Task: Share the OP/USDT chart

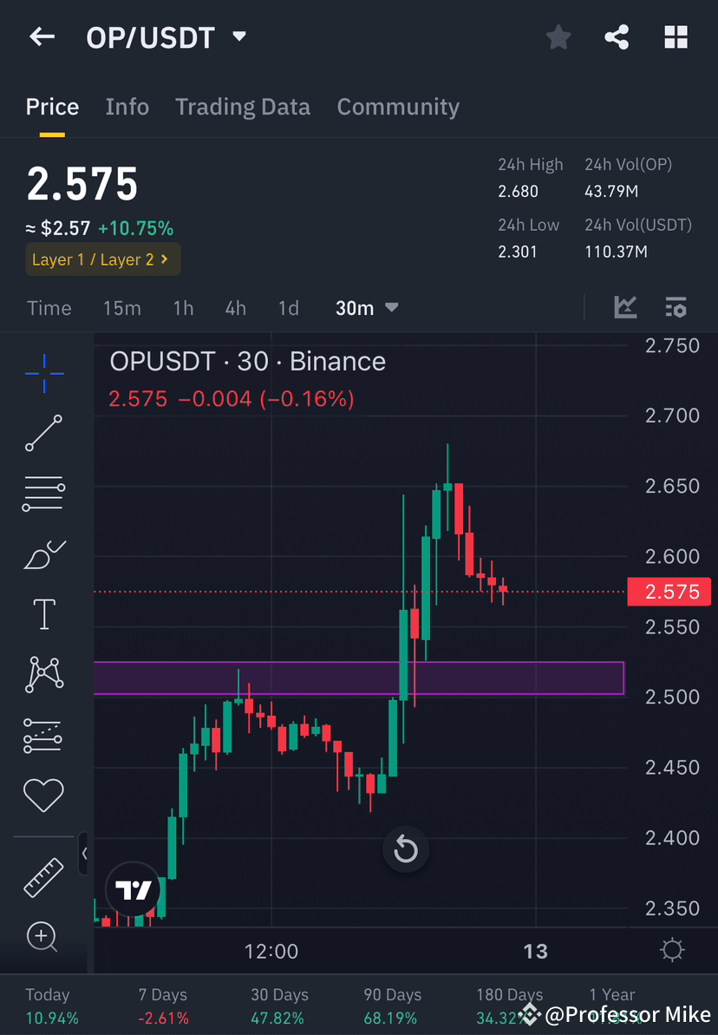Action: [617, 36]
